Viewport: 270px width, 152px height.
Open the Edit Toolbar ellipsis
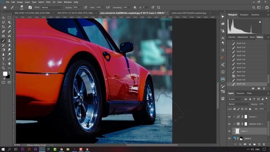pyautogui.click(x=9, y=68)
